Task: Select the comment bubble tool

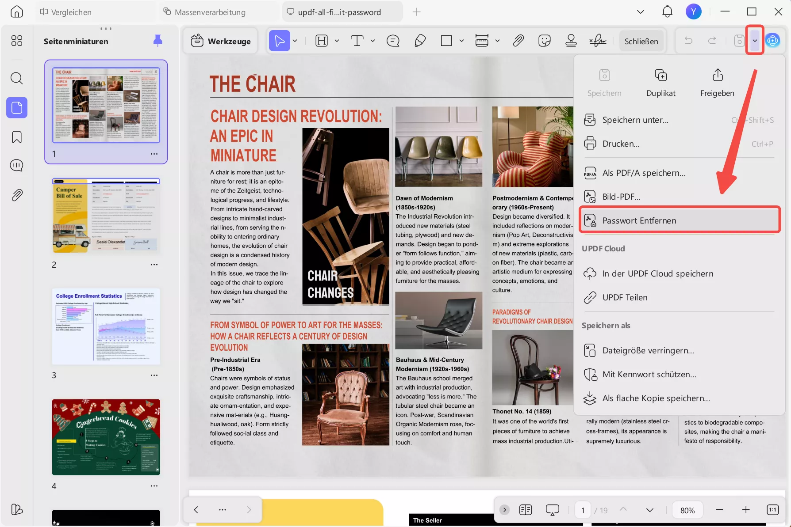Action: click(393, 41)
